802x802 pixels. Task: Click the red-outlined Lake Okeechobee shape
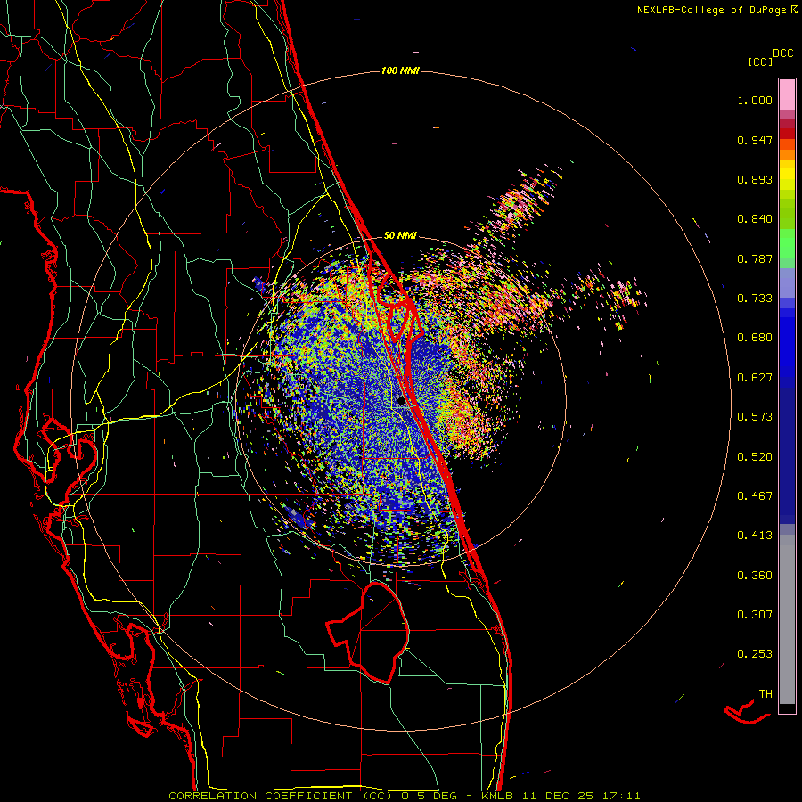[x=368, y=634]
